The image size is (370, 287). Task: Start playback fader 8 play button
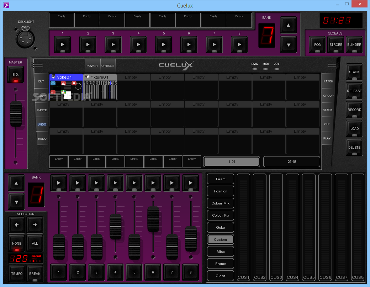191,183
